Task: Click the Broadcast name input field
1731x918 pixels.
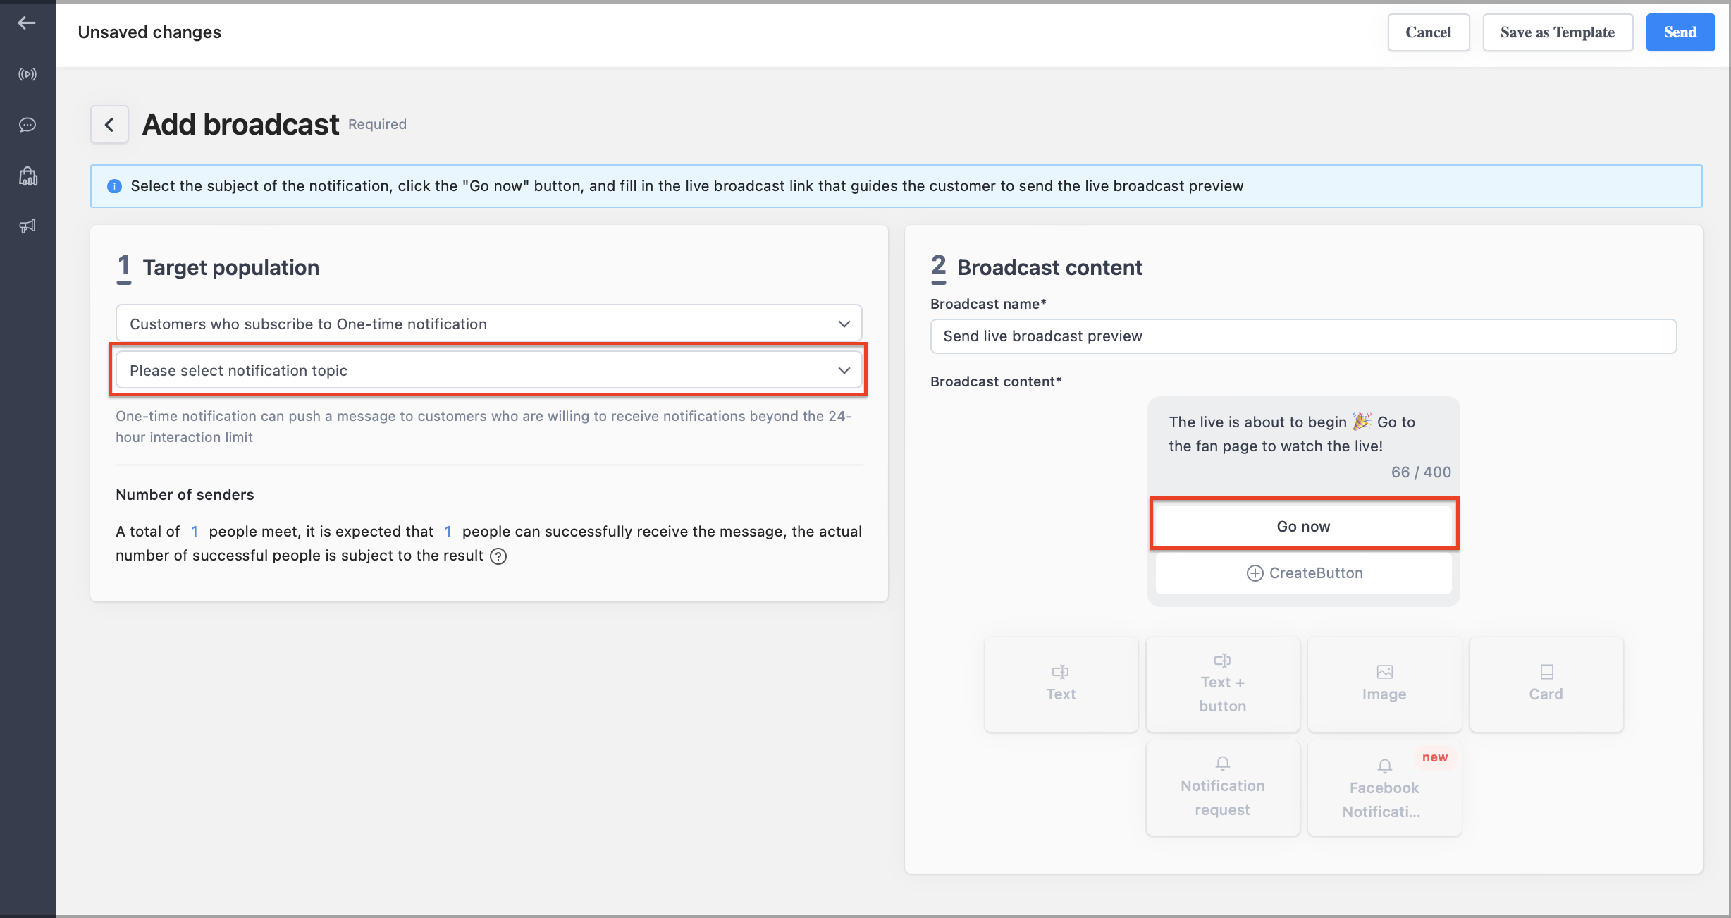Action: click(x=1303, y=336)
